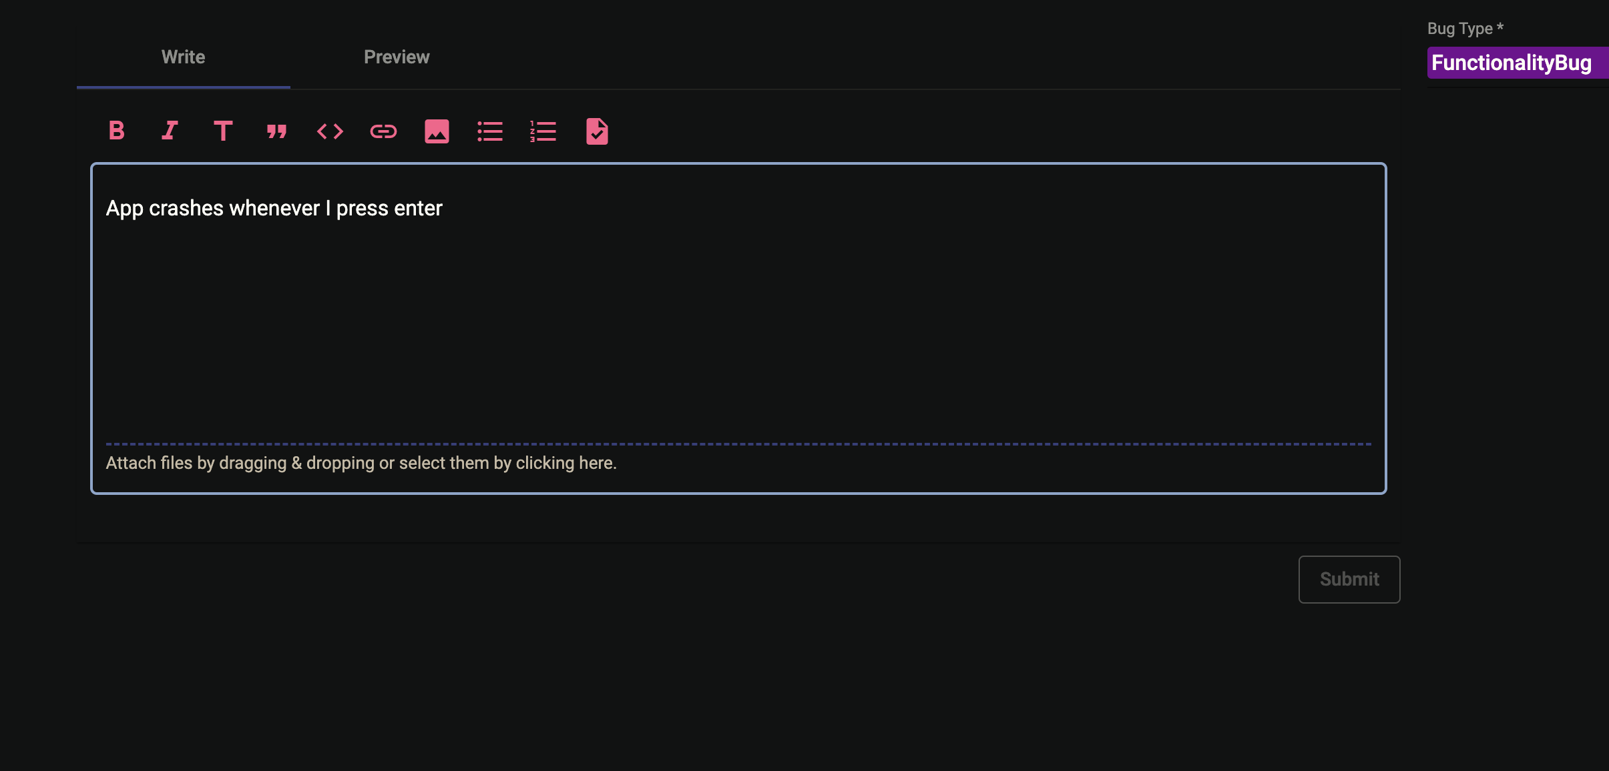Apply italic formatting icon

[x=170, y=131]
